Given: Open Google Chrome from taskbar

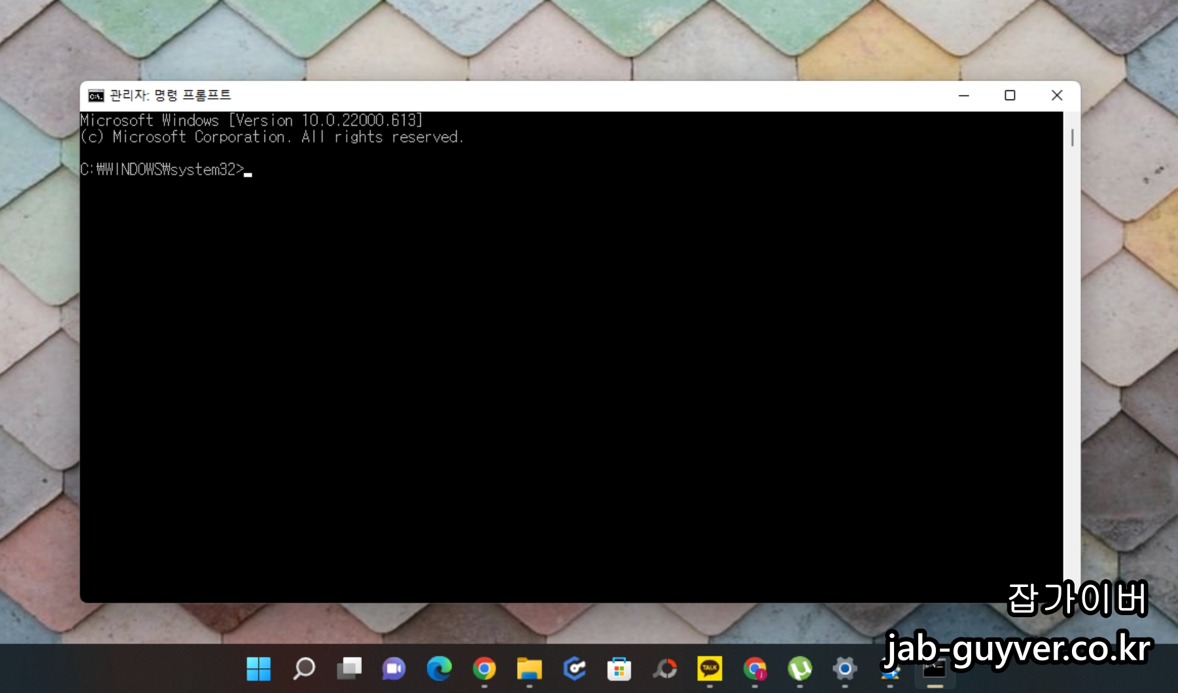Looking at the screenshot, I should (x=484, y=669).
